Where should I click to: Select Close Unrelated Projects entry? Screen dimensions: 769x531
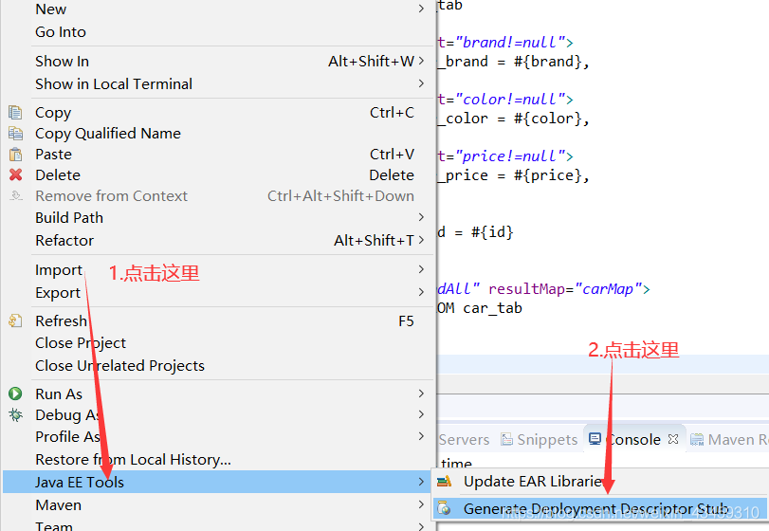(218, 366)
